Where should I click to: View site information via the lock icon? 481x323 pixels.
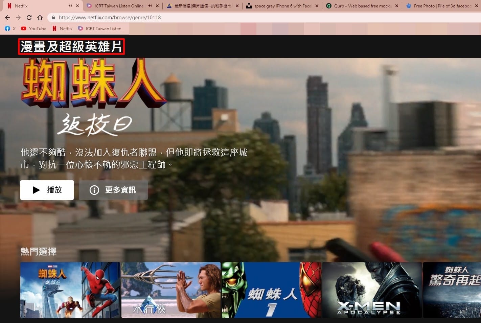[x=53, y=18]
